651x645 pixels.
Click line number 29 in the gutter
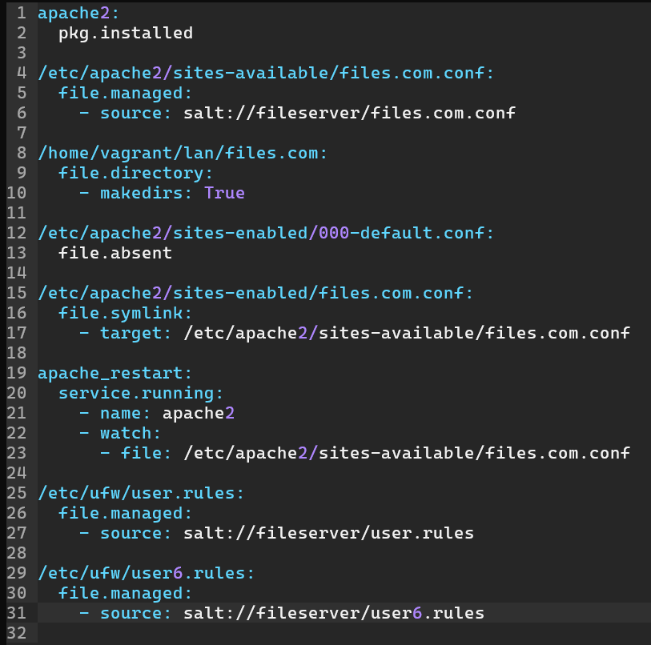(16, 573)
